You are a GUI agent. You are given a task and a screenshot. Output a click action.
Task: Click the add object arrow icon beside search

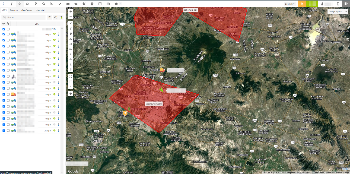click(61, 17)
